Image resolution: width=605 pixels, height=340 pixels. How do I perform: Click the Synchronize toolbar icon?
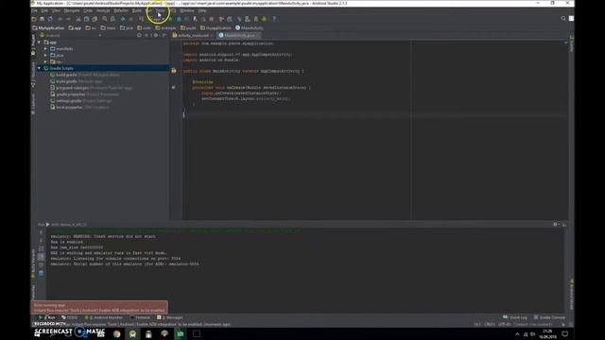click(50, 19)
